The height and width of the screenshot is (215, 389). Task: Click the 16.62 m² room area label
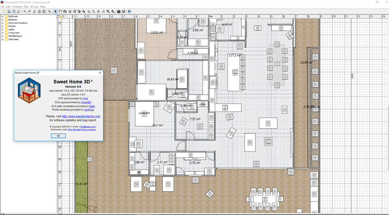point(172,79)
